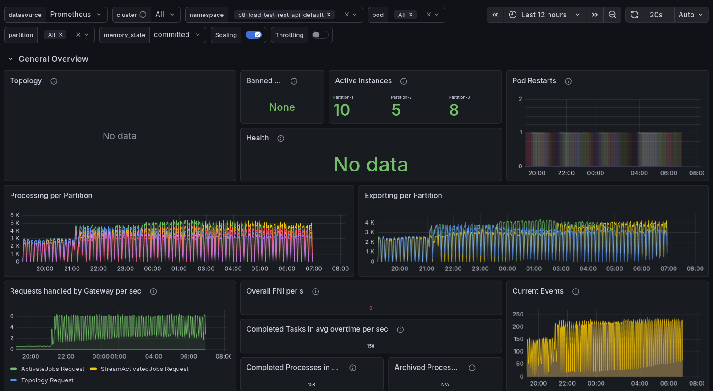This screenshot has height=391, width=713.
Task: Click the Processing per Partition panel title
Action: coord(51,195)
